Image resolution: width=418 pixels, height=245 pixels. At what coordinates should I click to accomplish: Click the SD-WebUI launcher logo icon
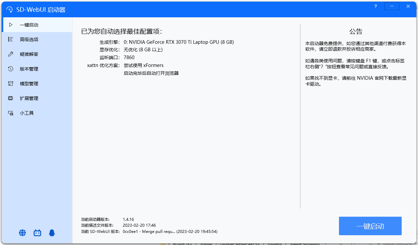click(x=9, y=10)
